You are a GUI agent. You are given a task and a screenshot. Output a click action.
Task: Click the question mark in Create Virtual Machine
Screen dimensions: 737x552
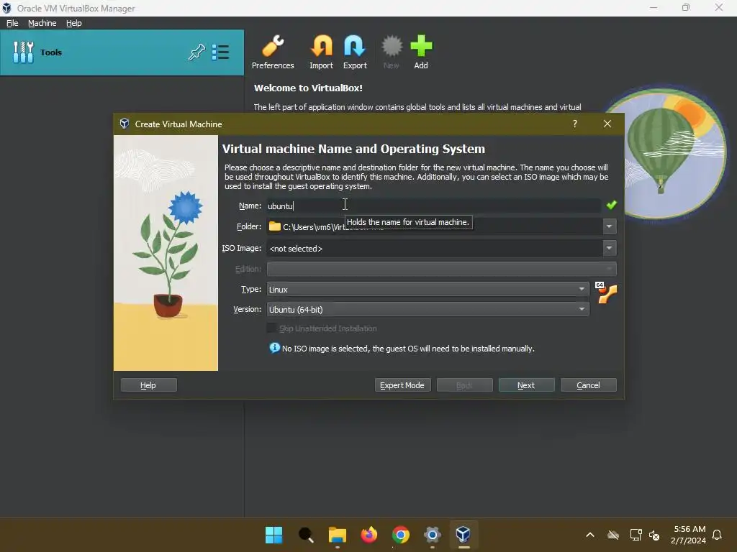pos(575,124)
